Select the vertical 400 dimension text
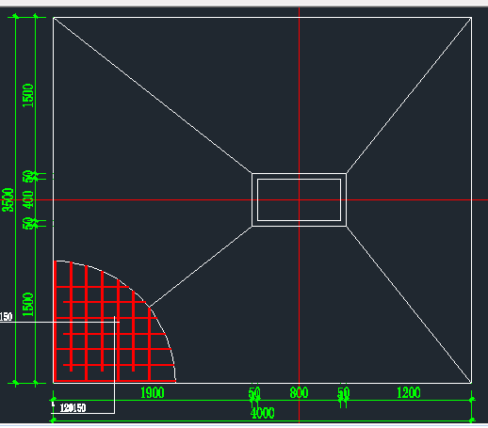 click(x=28, y=199)
